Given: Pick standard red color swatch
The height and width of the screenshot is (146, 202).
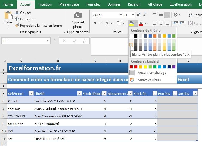Looking at the screenshot, I should click(x=136, y=67).
